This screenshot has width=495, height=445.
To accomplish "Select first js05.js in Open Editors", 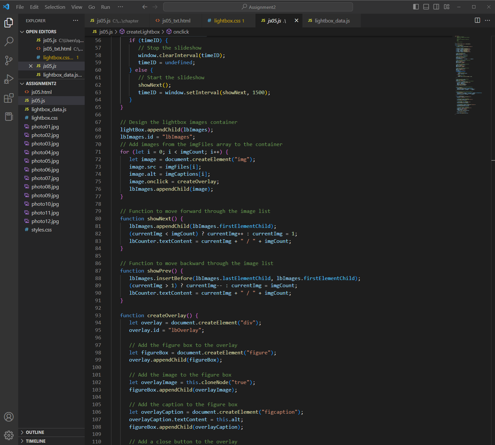I will coord(51,40).
